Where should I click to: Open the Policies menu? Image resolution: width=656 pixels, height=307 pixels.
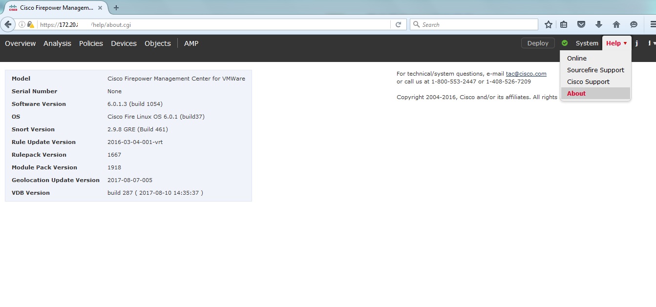(x=91, y=43)
